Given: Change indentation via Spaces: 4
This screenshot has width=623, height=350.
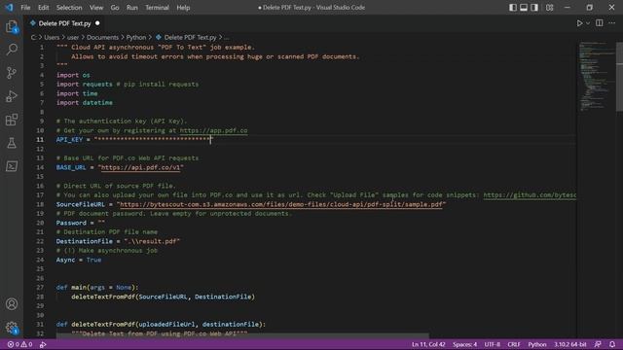Looking at the screenshot, I should point(464,344).
